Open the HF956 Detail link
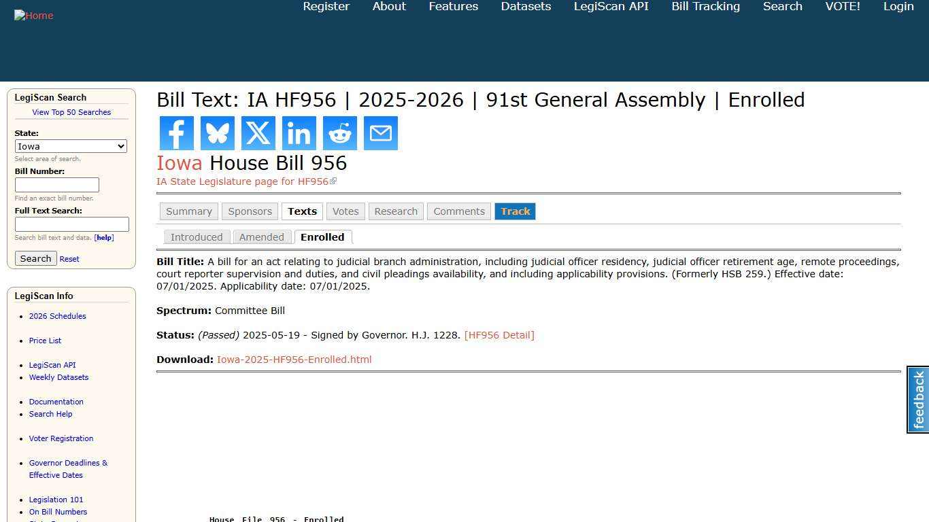 pyautogui.click(x=499, y=334)
